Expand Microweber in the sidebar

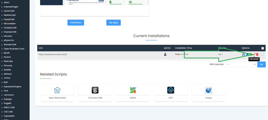pos(10,24)
